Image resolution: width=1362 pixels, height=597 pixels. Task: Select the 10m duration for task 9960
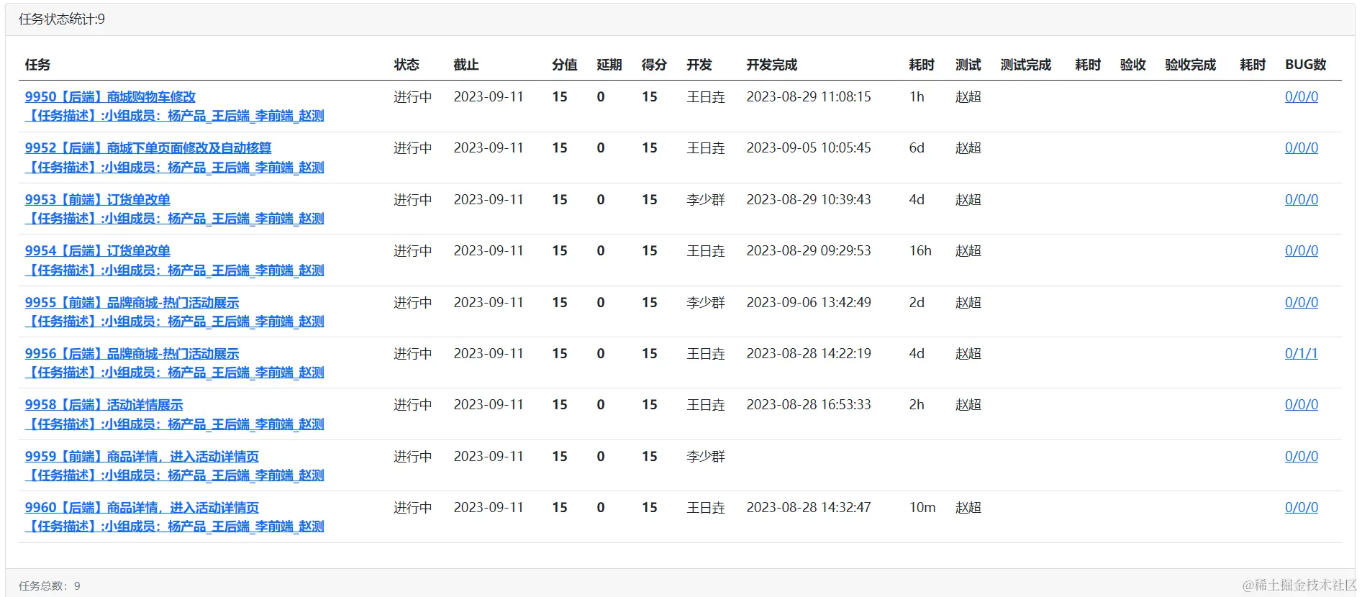922,508
